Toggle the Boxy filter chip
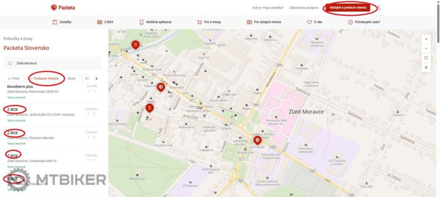The width and height of the screenshot is (440, 197). click(x=72, y=79)
